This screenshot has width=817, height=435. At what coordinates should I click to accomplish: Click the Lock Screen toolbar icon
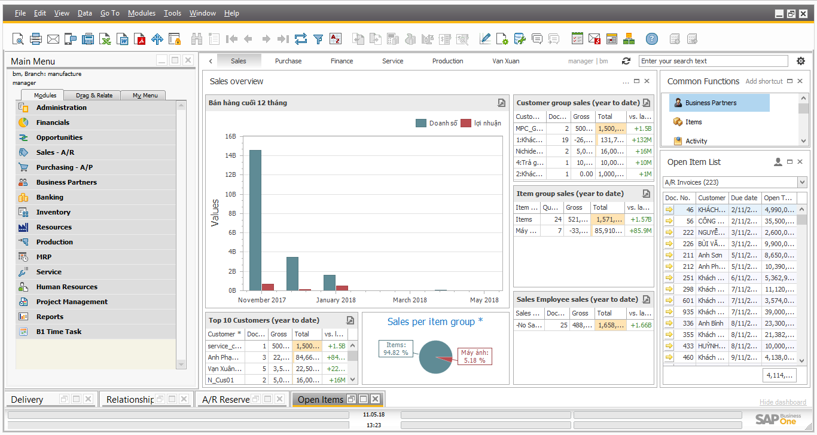click(175, 39)
